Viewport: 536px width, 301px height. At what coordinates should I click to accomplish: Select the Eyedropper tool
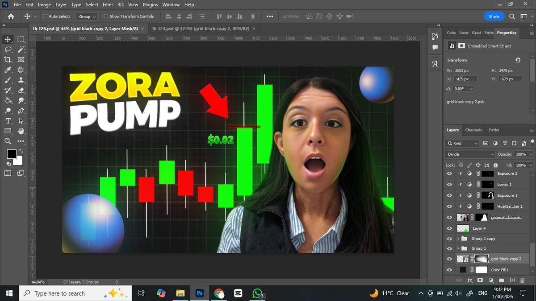[8, 70]
